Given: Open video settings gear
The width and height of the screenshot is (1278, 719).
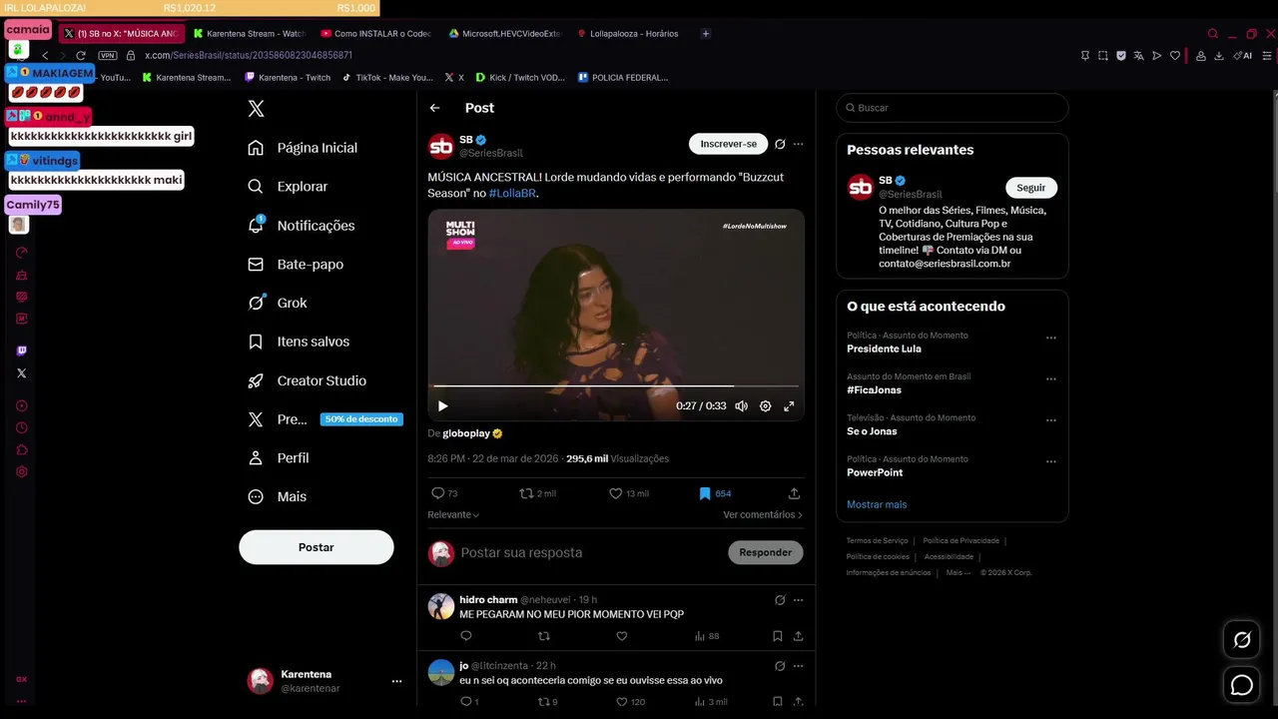Looking at the screenshot, I should click(766, 406).
